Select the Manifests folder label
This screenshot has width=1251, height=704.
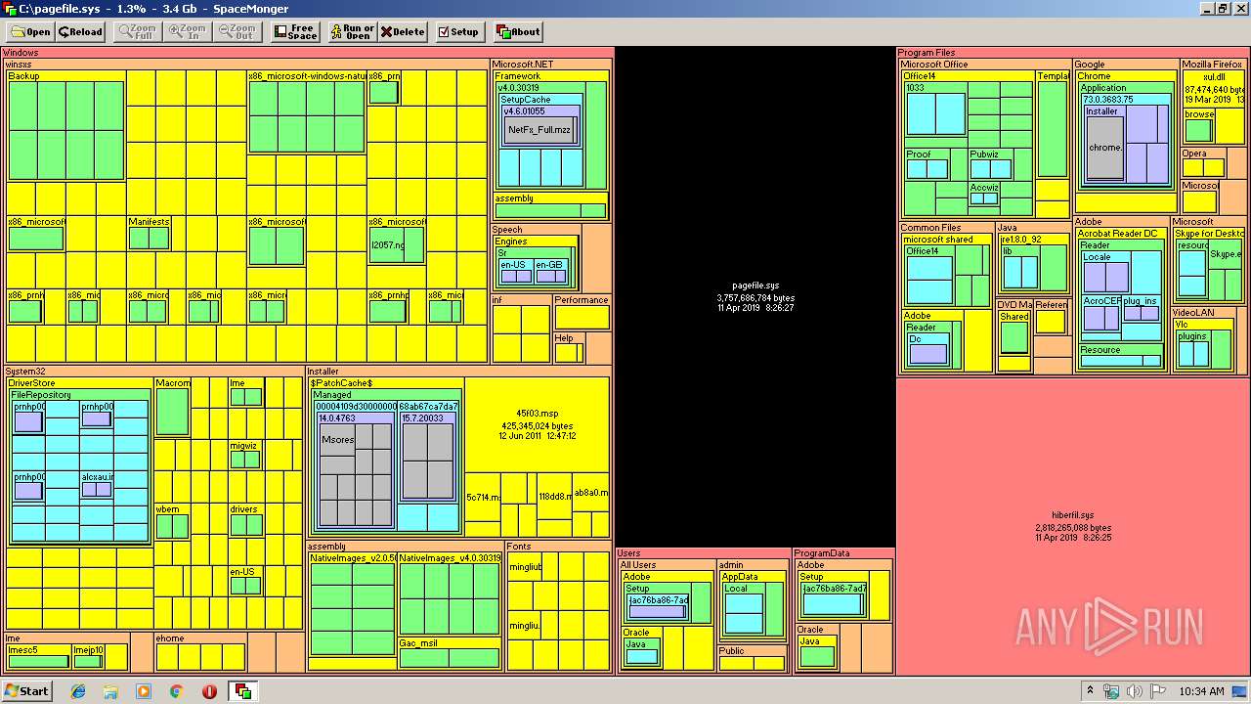tap(149, 222)
